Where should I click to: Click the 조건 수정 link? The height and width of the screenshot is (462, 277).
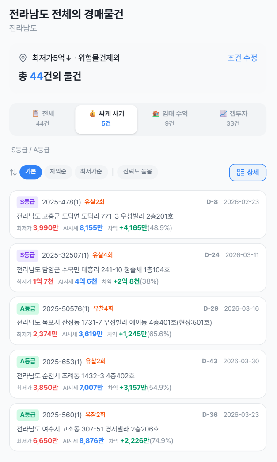(242, 58)
